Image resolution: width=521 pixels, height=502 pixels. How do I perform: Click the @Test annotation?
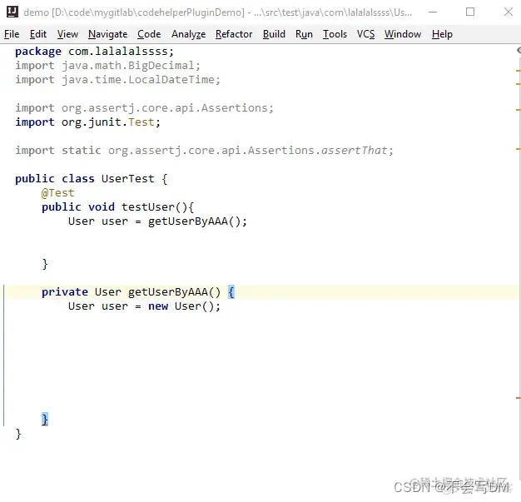pyautogui.click(x=57, y=193)
